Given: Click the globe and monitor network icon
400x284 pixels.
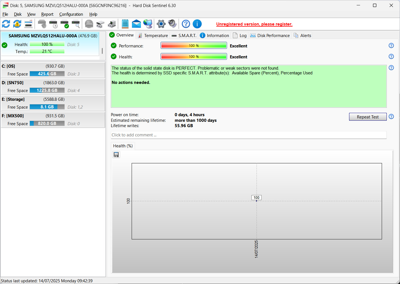Looking at the screenshot, I should [x=148, y=24].
